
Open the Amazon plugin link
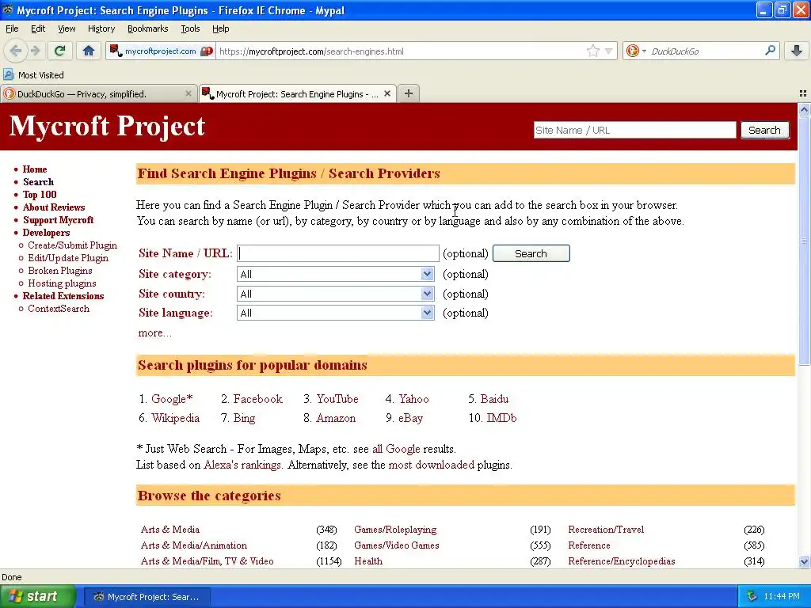point(336,418)
